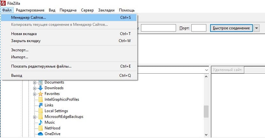The width and height of the screenshot is (265, 138).
Task: Select the Links shortcut icon
Action: (40, 105)
